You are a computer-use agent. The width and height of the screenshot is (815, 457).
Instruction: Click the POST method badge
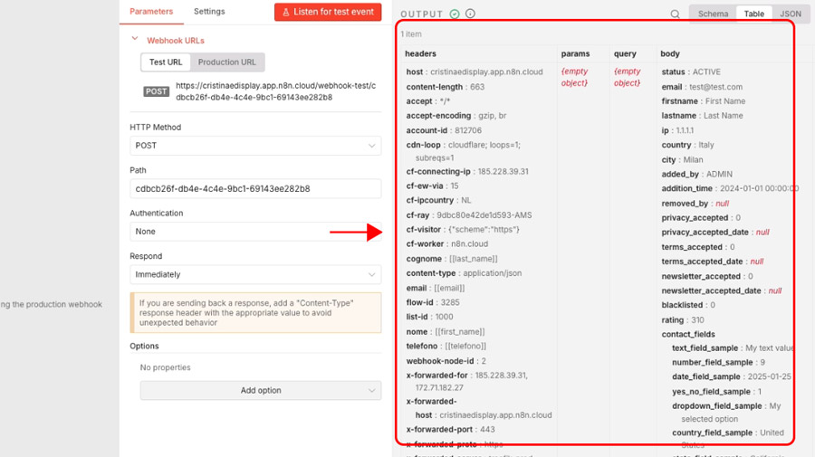[x=157, y=91]
